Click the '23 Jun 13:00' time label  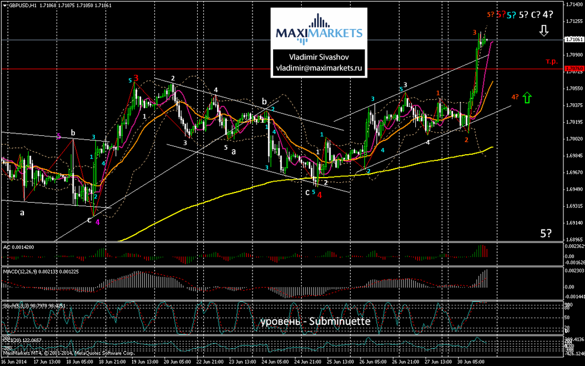[242, 362]
